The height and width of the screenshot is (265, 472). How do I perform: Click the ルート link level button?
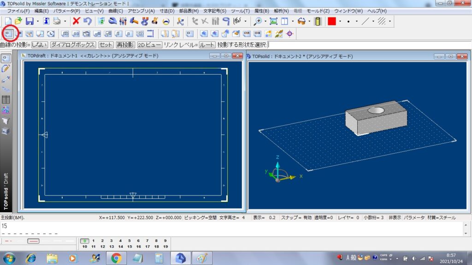pyautogui.click(x=207, y=45)
